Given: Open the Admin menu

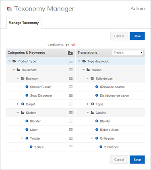Looking at the screenshot, I should tap(138, 8).
